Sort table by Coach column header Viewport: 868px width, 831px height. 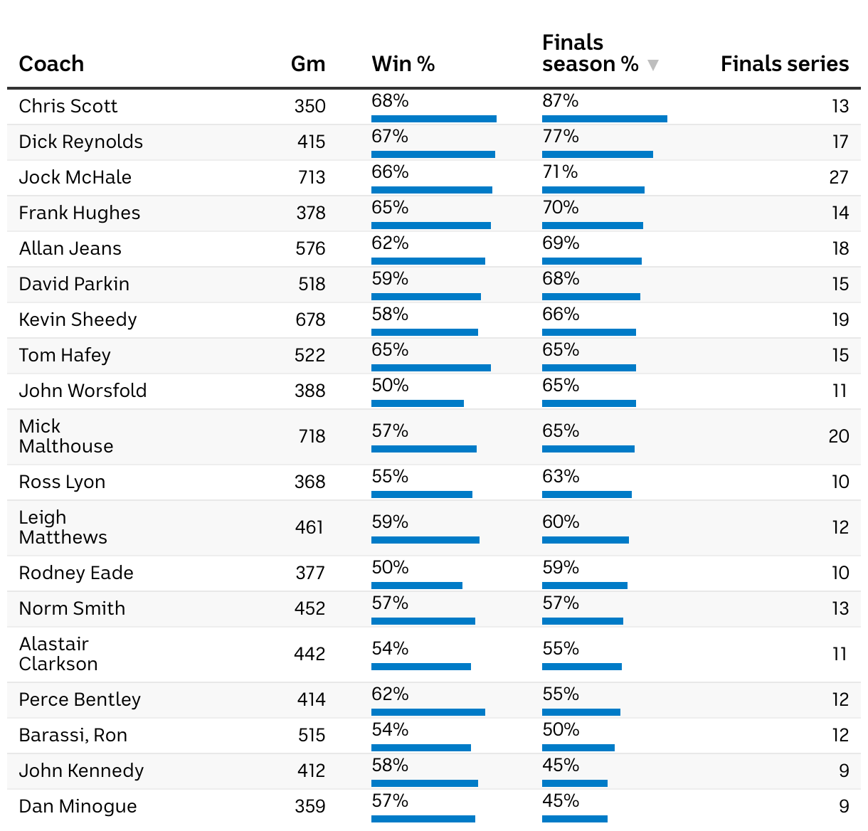coord(51,64)
